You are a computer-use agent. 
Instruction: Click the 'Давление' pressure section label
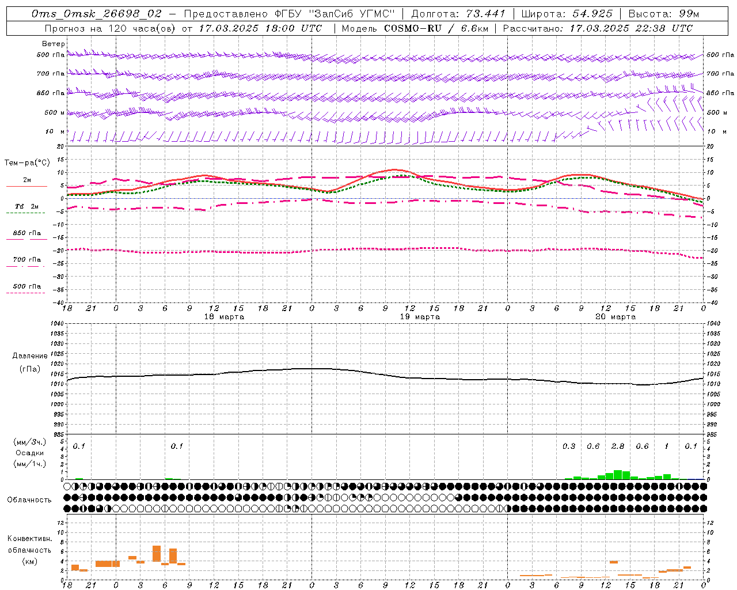[x=30, y=356]
